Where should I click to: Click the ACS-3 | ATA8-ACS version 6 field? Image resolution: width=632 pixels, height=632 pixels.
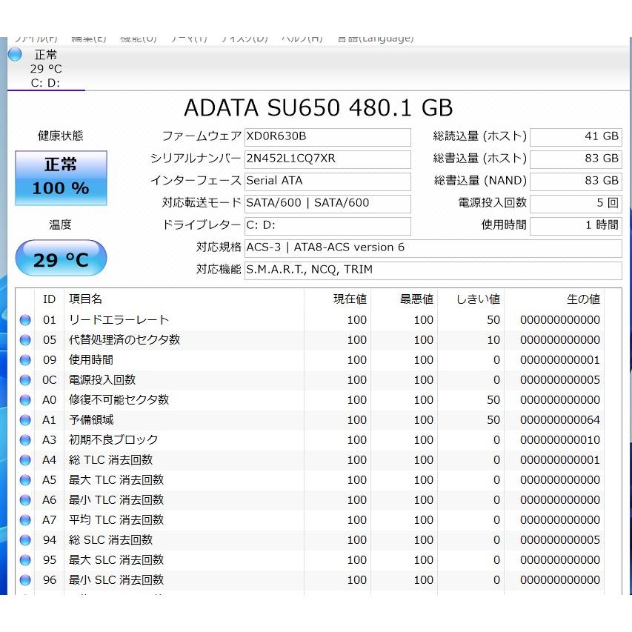(x=433, y=247)
